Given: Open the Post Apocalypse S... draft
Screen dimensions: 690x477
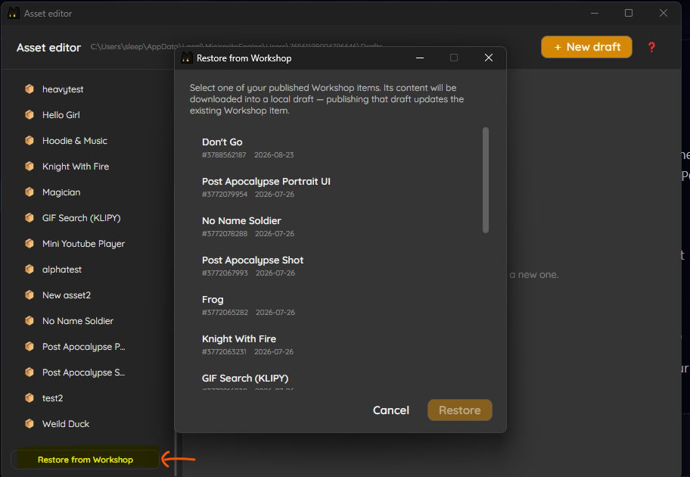Looking at the screenshot, I should (84, 373).
